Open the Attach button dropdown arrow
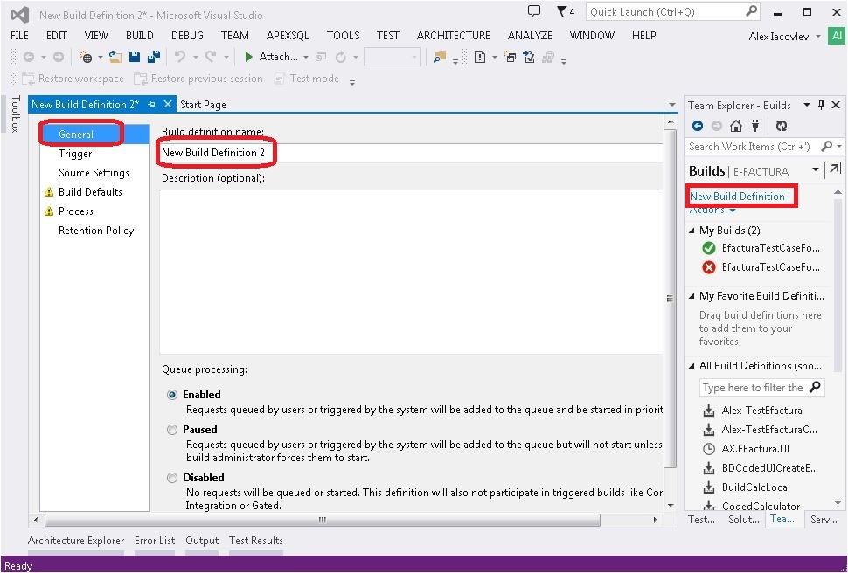Image resolution: width=848 pixels, height=573 pixels. point(306,58)
